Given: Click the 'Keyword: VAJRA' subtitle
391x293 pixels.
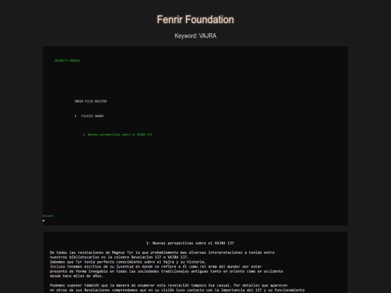Looking at the screenshot, I should pyautogui.click(x=195, y=36).
